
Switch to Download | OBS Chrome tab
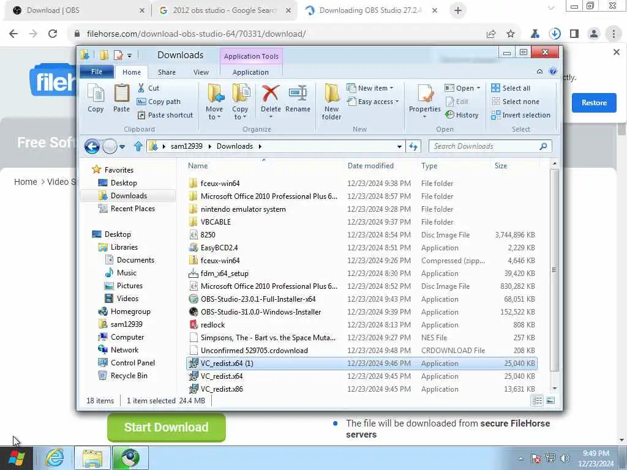[x=77, y=10]
